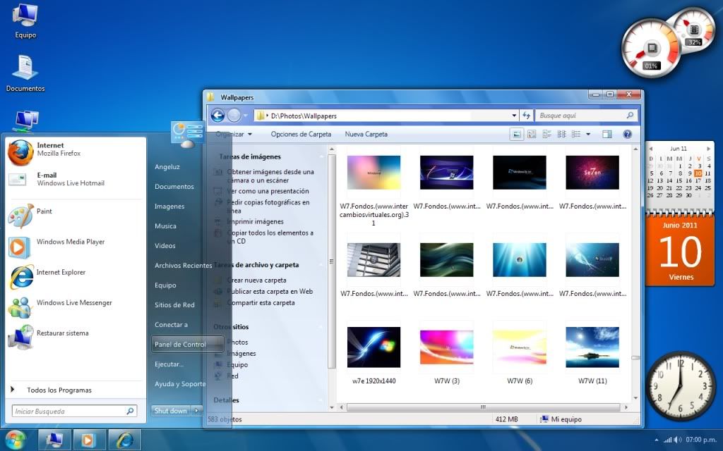723x451 pixels.
Task: Collapse the Otros sitios section
Action: click(x=321, y=327)
